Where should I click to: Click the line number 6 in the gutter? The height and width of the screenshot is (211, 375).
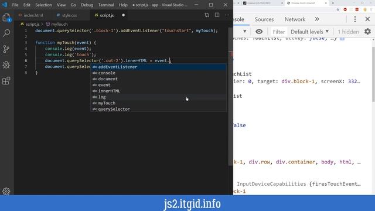click(x=26, y=60)
